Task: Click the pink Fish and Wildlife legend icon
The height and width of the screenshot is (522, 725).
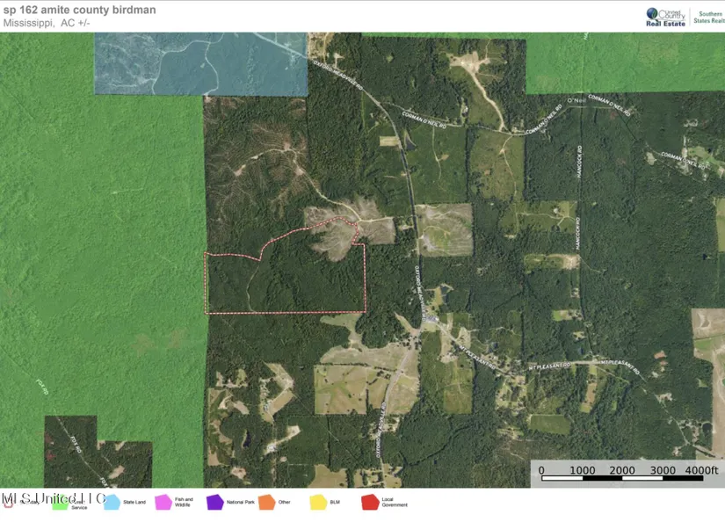Action: pos(163,503)
